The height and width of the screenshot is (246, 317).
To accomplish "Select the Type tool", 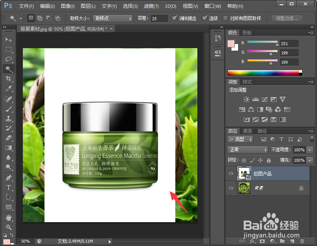I will [9, 187].
